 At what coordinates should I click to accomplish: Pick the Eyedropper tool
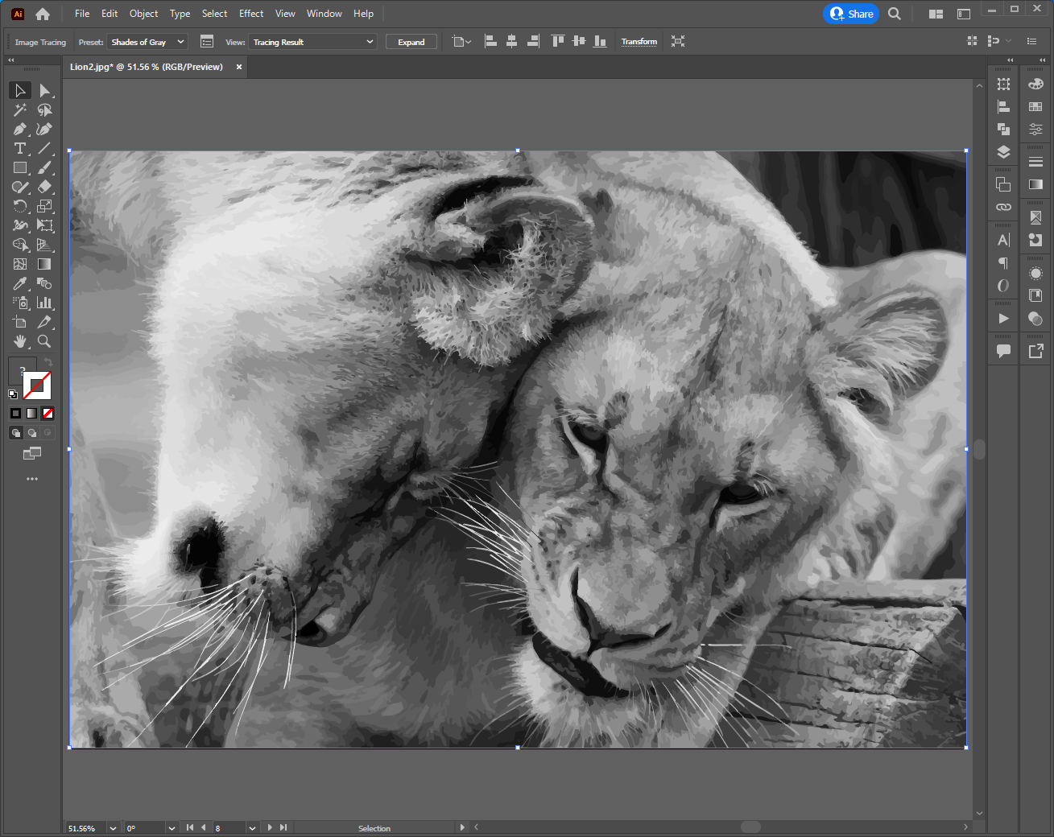pyautogui.click(x=20, y=284)
